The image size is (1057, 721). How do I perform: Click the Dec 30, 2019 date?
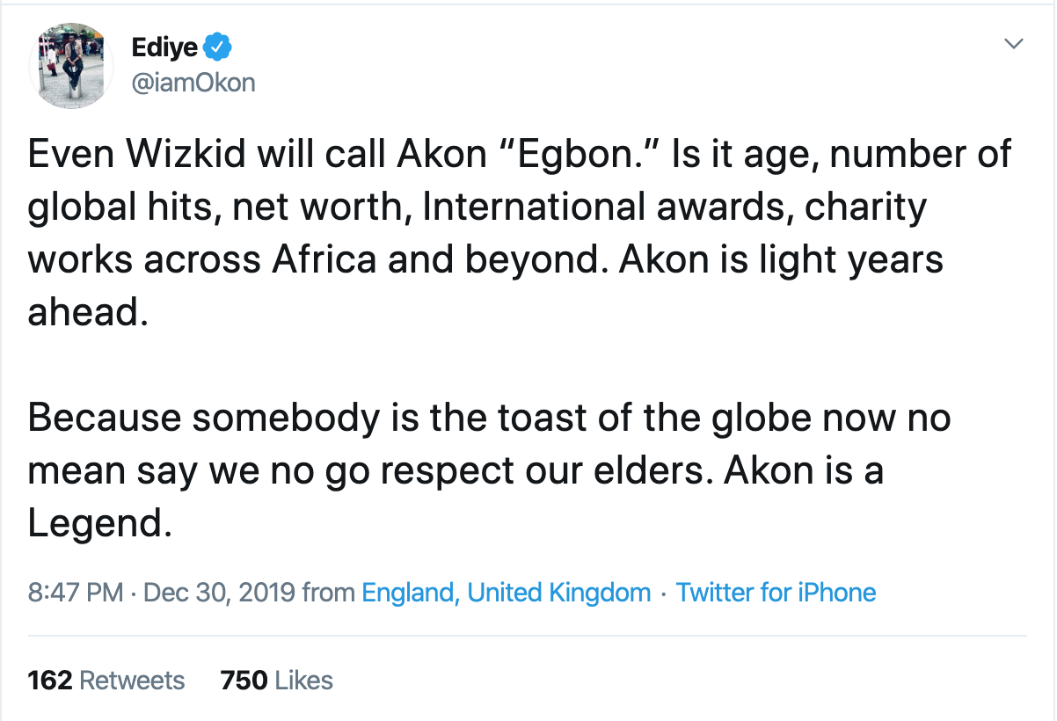(x=218, y=593)
